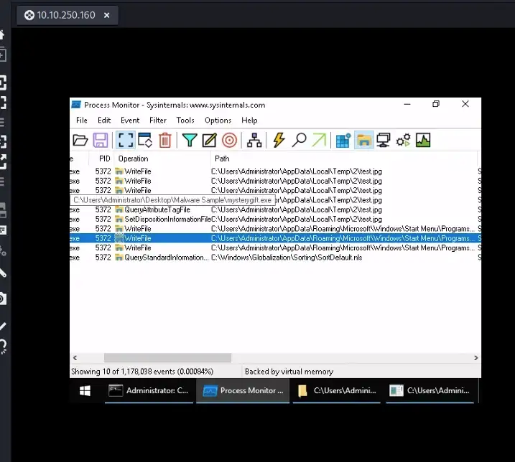Open the Help menu
515x462 pixels.
250,121
